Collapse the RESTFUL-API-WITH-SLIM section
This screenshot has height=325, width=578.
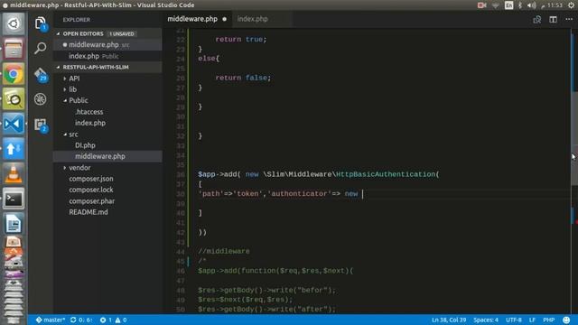point(96,67)
